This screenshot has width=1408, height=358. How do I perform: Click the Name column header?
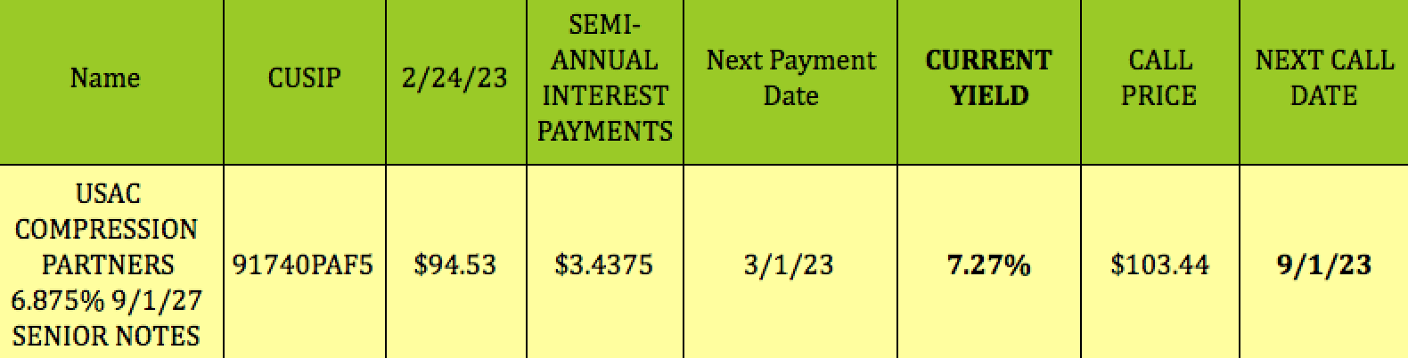coord(105,78)
